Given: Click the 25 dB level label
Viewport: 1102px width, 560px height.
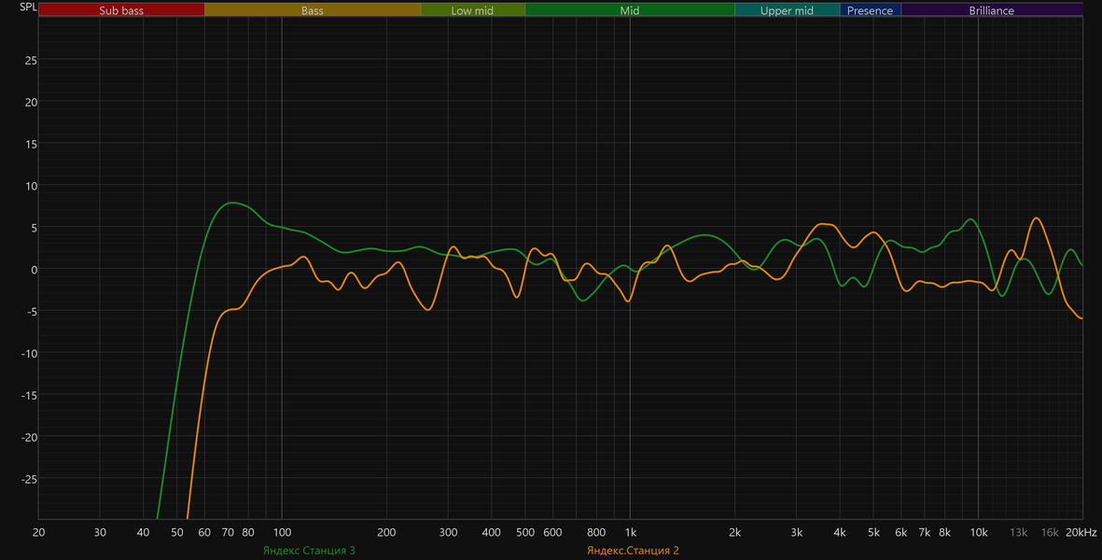Looking at the screenshot, I should point(31,61).
